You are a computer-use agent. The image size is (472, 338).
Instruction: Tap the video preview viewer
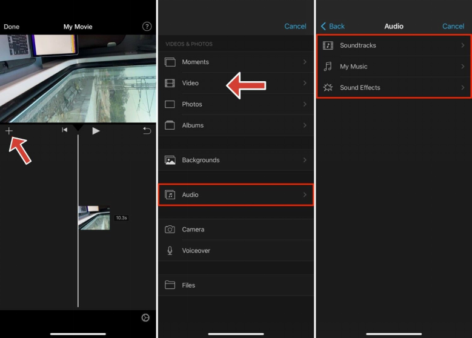[78, 79]
